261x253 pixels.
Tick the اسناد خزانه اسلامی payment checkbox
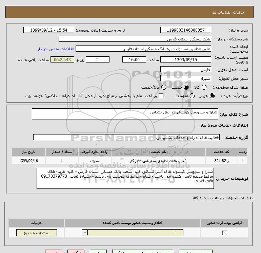(161, 96)
